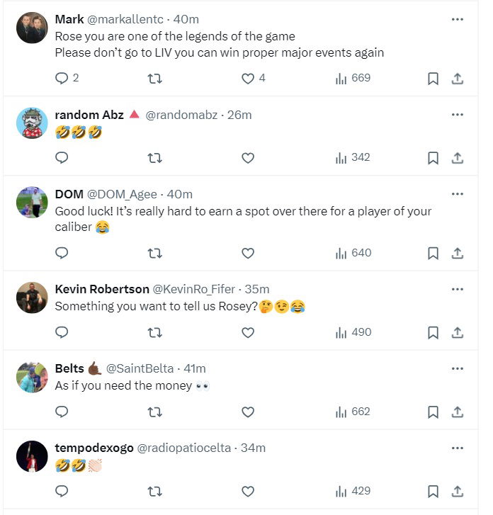Reply to Belts' money comment
The width and height of the screenshot is (493, 515).
pos(62,412)
